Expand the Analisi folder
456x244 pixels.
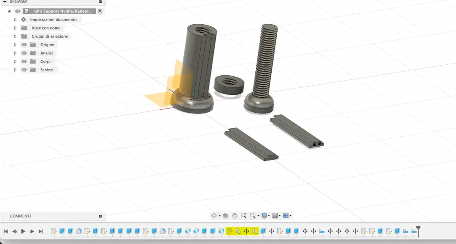coord(15,53)
